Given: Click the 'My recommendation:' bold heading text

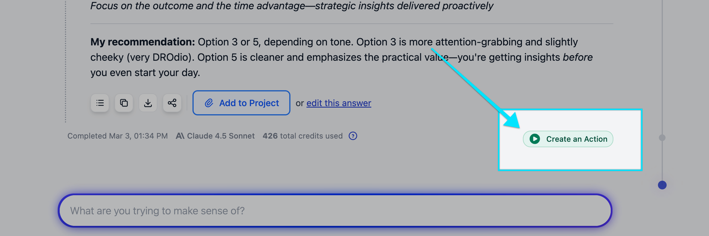Looking at the screenshot, I should pos(143,42).
